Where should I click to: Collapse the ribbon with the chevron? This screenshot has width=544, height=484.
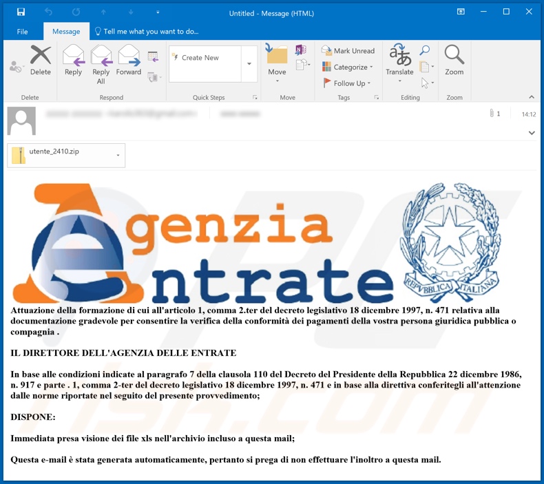532,97
